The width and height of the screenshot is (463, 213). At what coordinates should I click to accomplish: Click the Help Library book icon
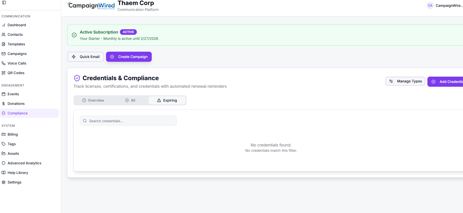[x=4, y=173]
